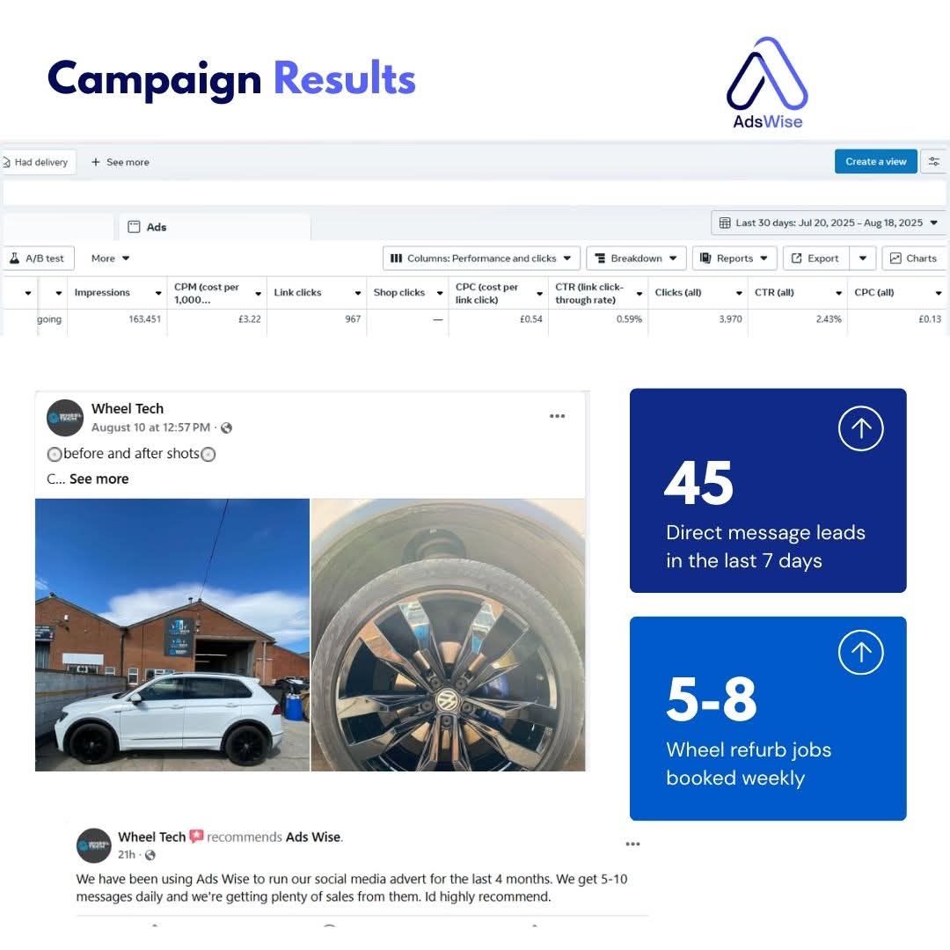The width and height of the screenshot is (950, 950).
Task: Expand post text with See more
Action: 99,479
